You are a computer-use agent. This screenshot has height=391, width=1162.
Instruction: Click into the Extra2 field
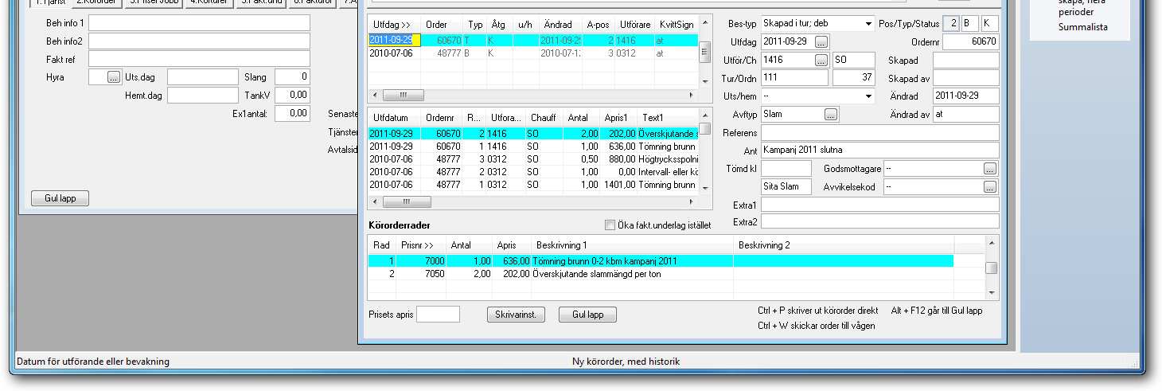(x=880, y=221)
